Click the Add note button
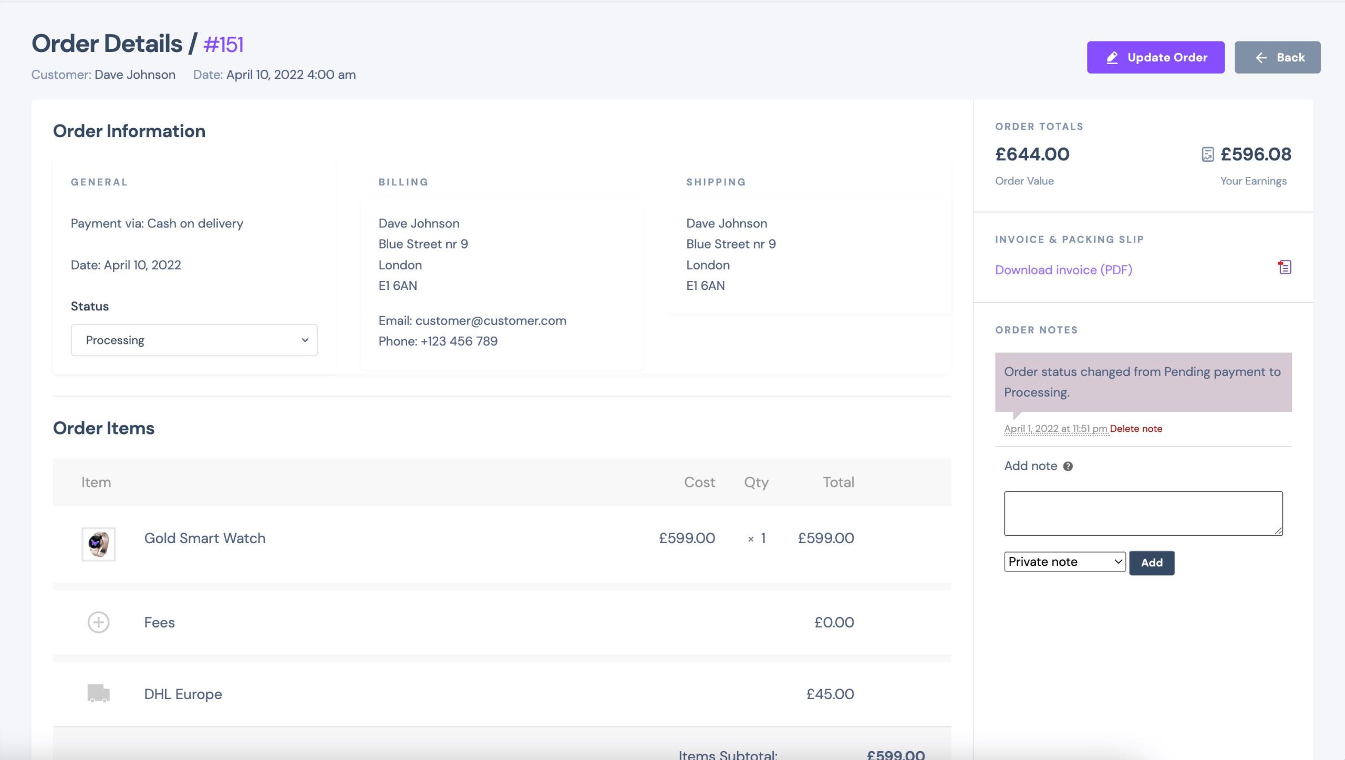Image resolution: width=1345 pixels, height=760 pixels. point(1152,563)
